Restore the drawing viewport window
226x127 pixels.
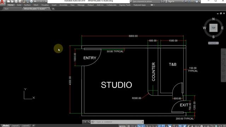point(221,13)
